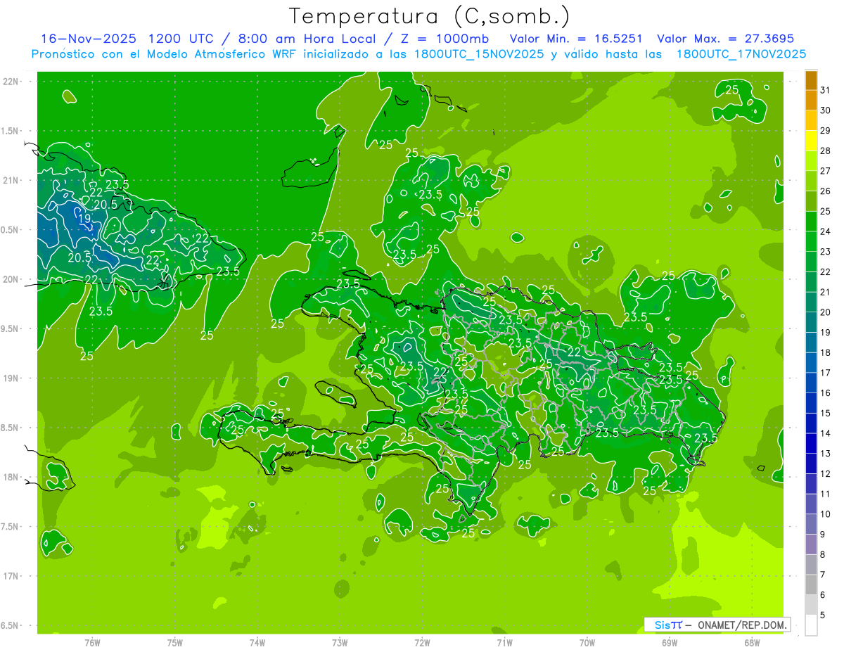Click '8:00 am Hora Local' text
844x652 pixels.
307,39
